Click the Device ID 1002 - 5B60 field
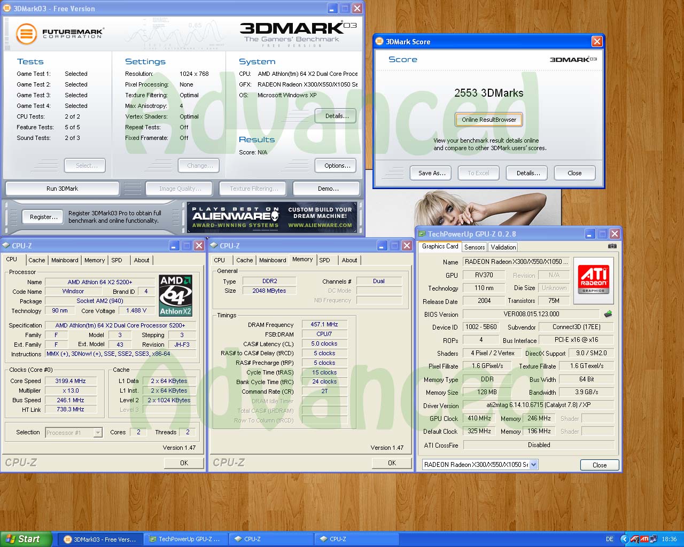684x547 pixels. tap(481, 327)
